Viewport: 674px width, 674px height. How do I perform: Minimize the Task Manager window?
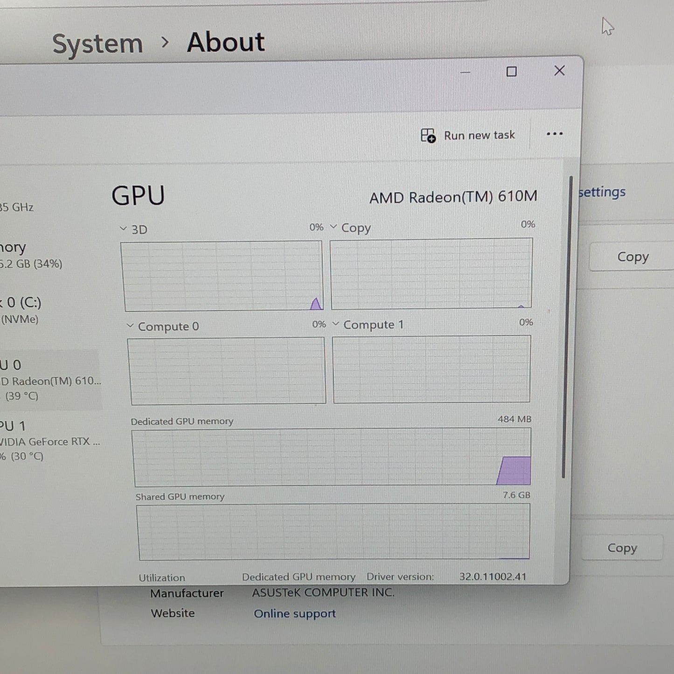point(465,72)
